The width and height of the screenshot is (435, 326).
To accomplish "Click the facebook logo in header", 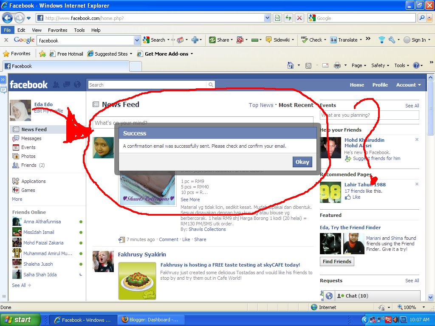I will tap(28, 84).
